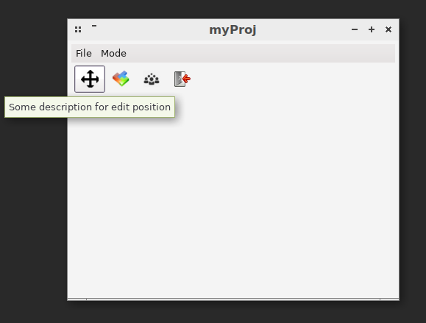Click the colorful interlocking blocks toolbar icon
426x323 pixels.
[121, 79]
